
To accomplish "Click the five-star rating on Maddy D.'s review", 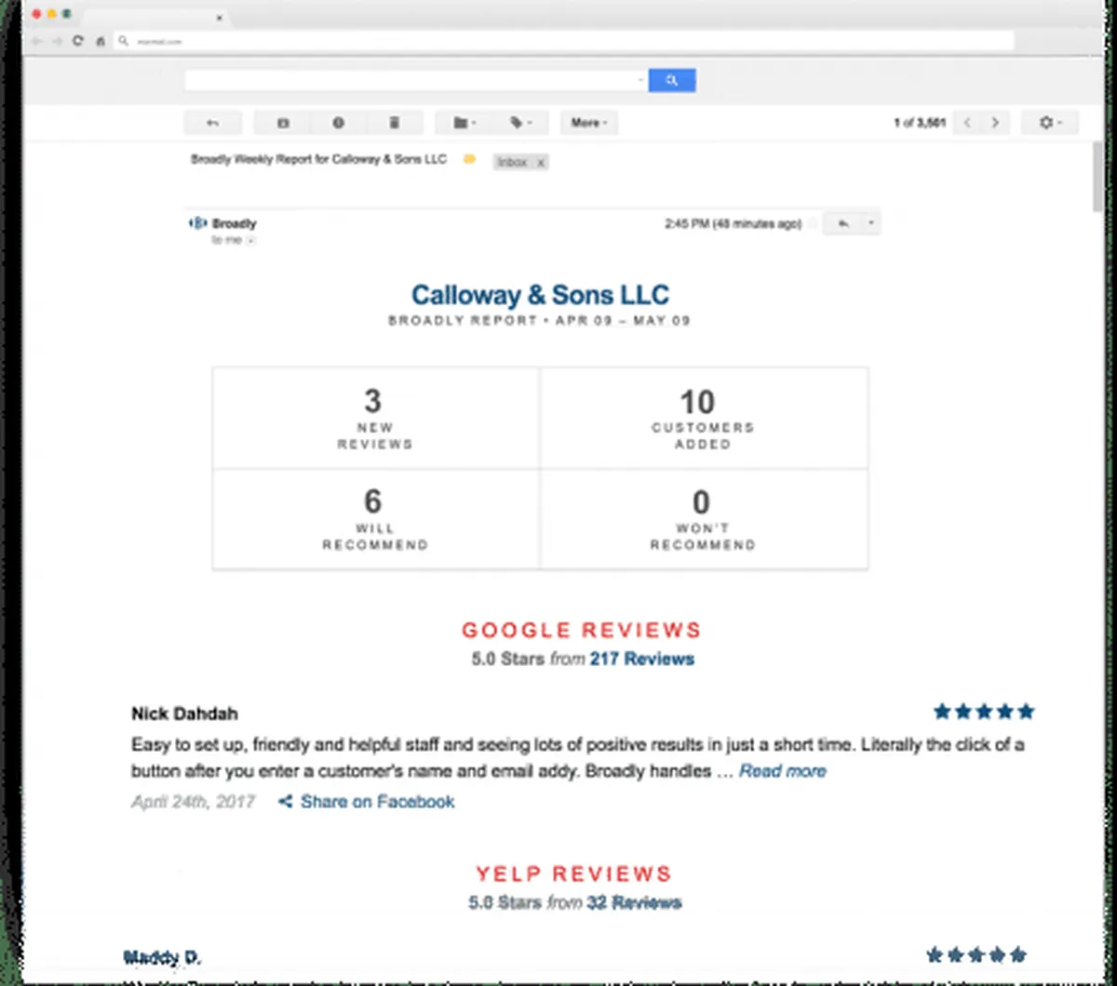I will click(x=977, y=954).
